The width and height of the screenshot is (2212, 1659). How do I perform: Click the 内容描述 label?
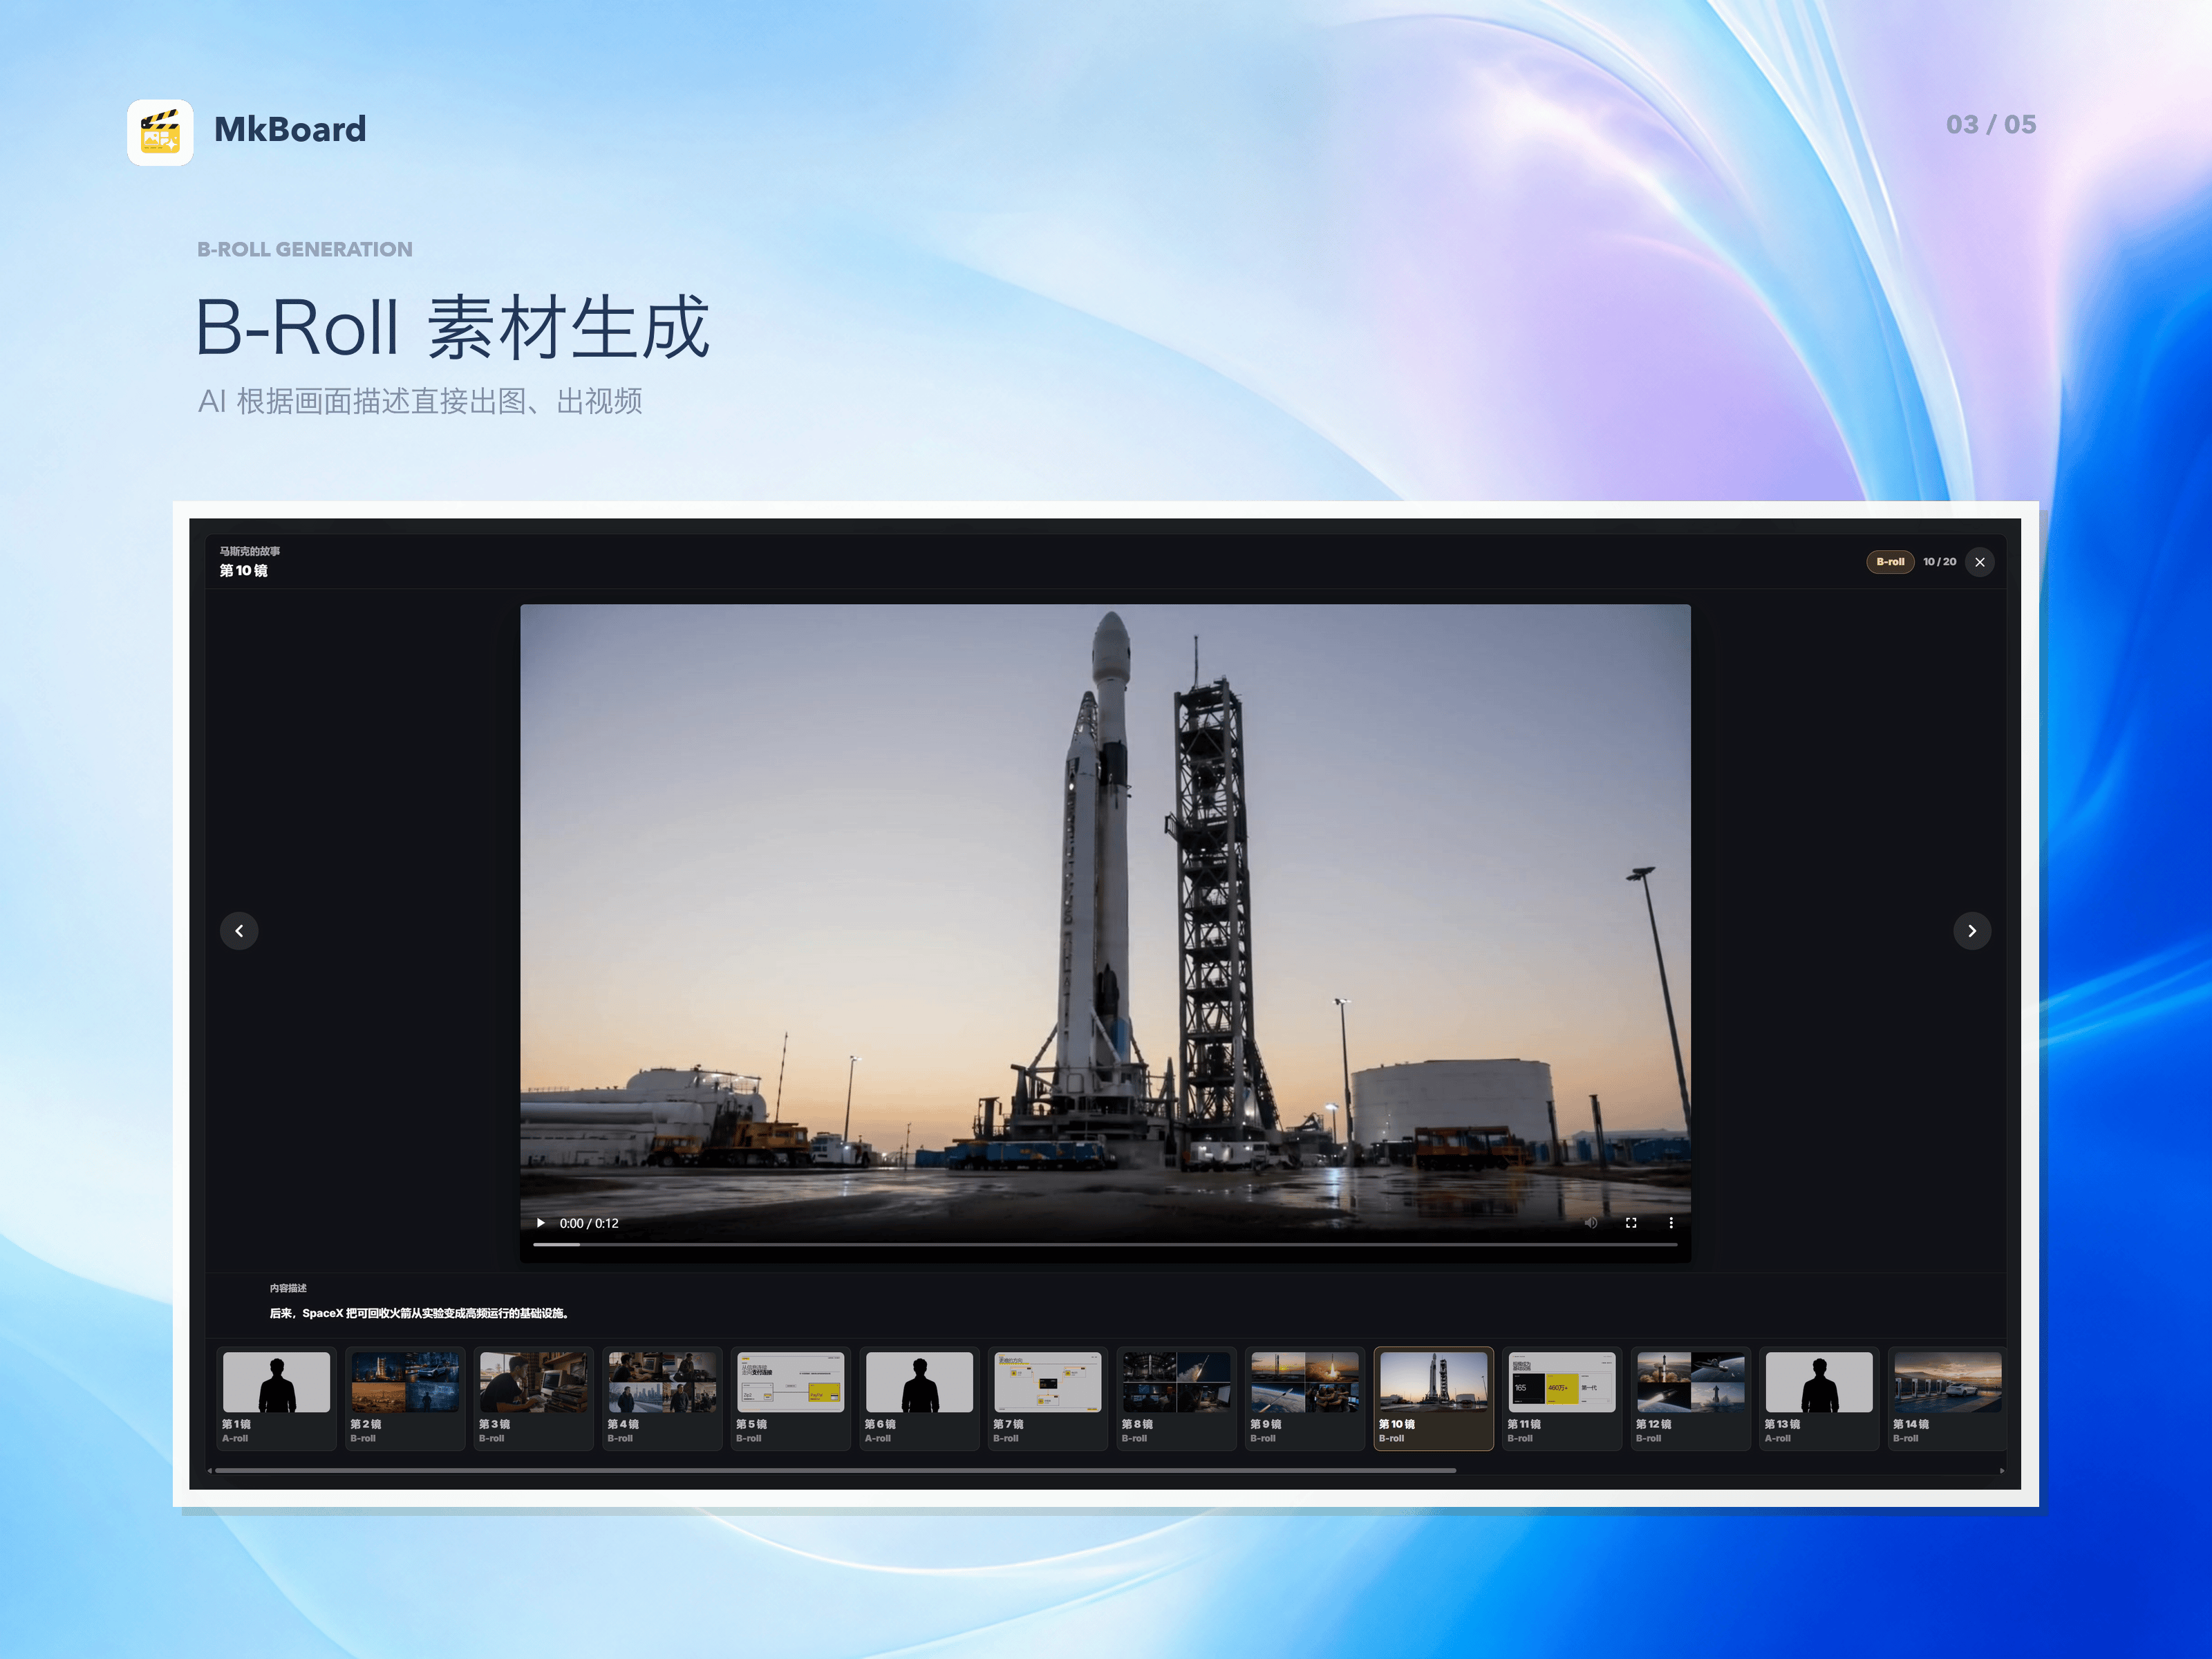click(x=288, y=1288)
